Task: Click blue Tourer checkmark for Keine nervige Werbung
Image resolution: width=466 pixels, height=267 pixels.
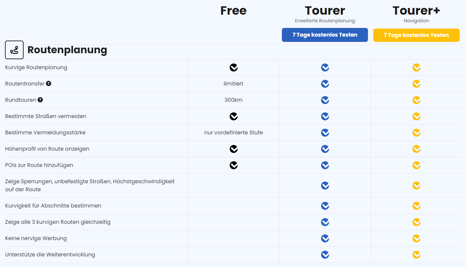Action: pyautogui.click(x=325, y=238)
